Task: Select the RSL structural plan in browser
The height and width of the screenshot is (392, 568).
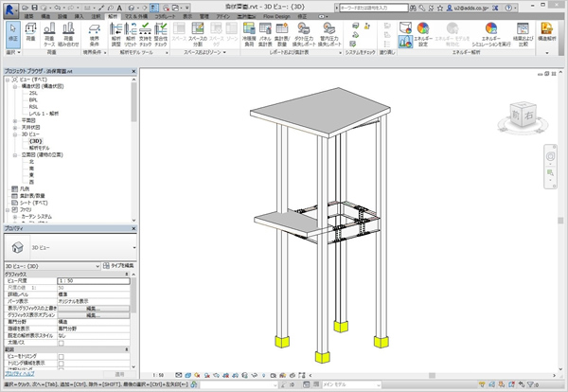Action: click(x=33, y=107)
